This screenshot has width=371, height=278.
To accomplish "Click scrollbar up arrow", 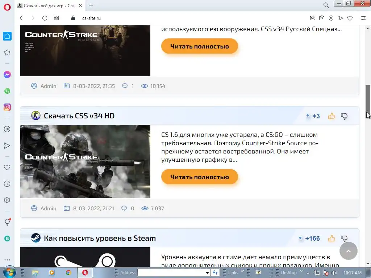I will (368, 29).
